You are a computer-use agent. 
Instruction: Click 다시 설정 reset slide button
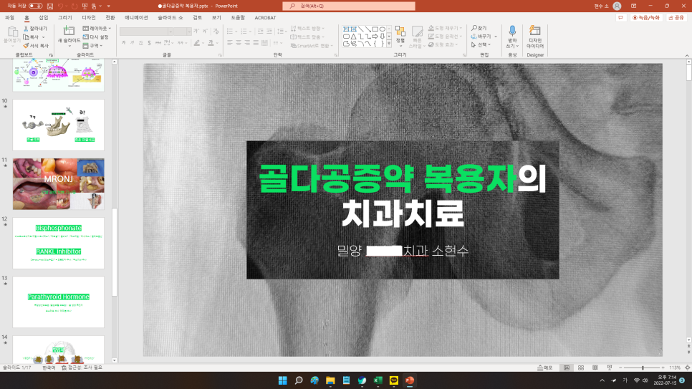tap(95, 37)
